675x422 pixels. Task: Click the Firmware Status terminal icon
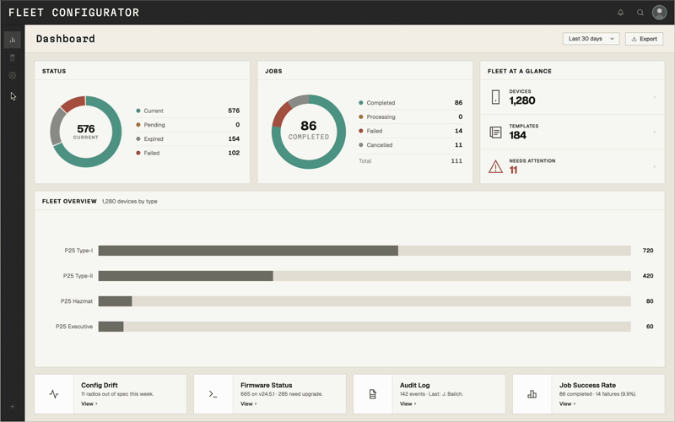pyautogui.click(x=213, y=394)
